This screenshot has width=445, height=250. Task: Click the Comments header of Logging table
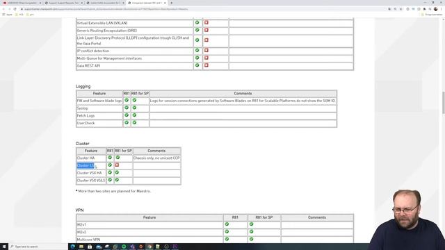pos(243,94)
